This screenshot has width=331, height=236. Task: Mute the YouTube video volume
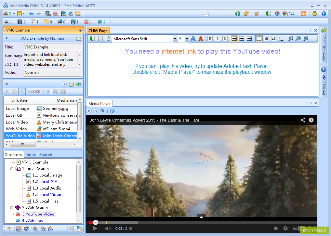108,229
